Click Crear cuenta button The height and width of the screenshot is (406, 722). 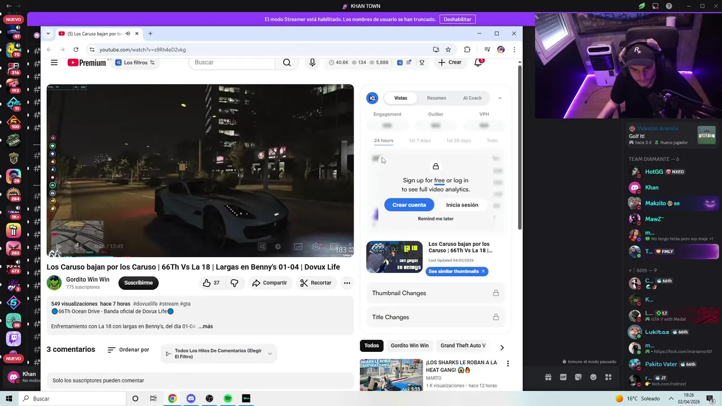pos(409,205)
